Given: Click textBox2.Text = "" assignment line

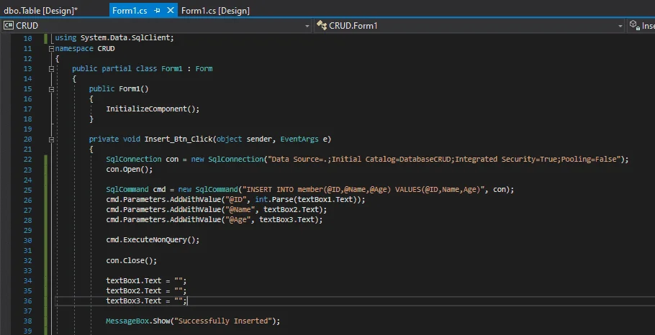Looking at the screenshot, I should pyautogui.click(x=146, y=290).
